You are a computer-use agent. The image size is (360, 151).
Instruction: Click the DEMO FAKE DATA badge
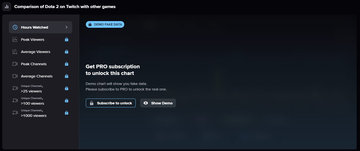tap(105, 24)
